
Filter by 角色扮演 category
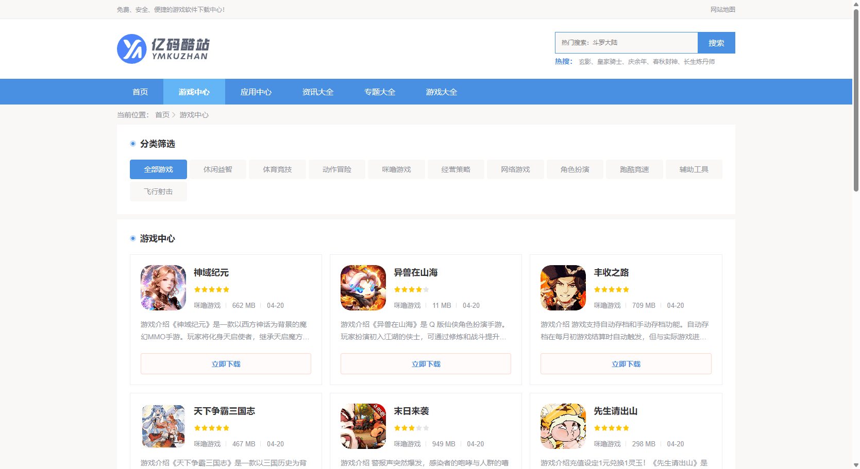tap(575, 169)
